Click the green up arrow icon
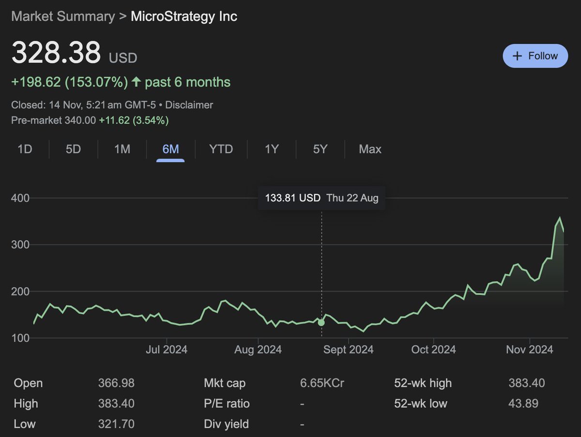 tap(136, 82)
